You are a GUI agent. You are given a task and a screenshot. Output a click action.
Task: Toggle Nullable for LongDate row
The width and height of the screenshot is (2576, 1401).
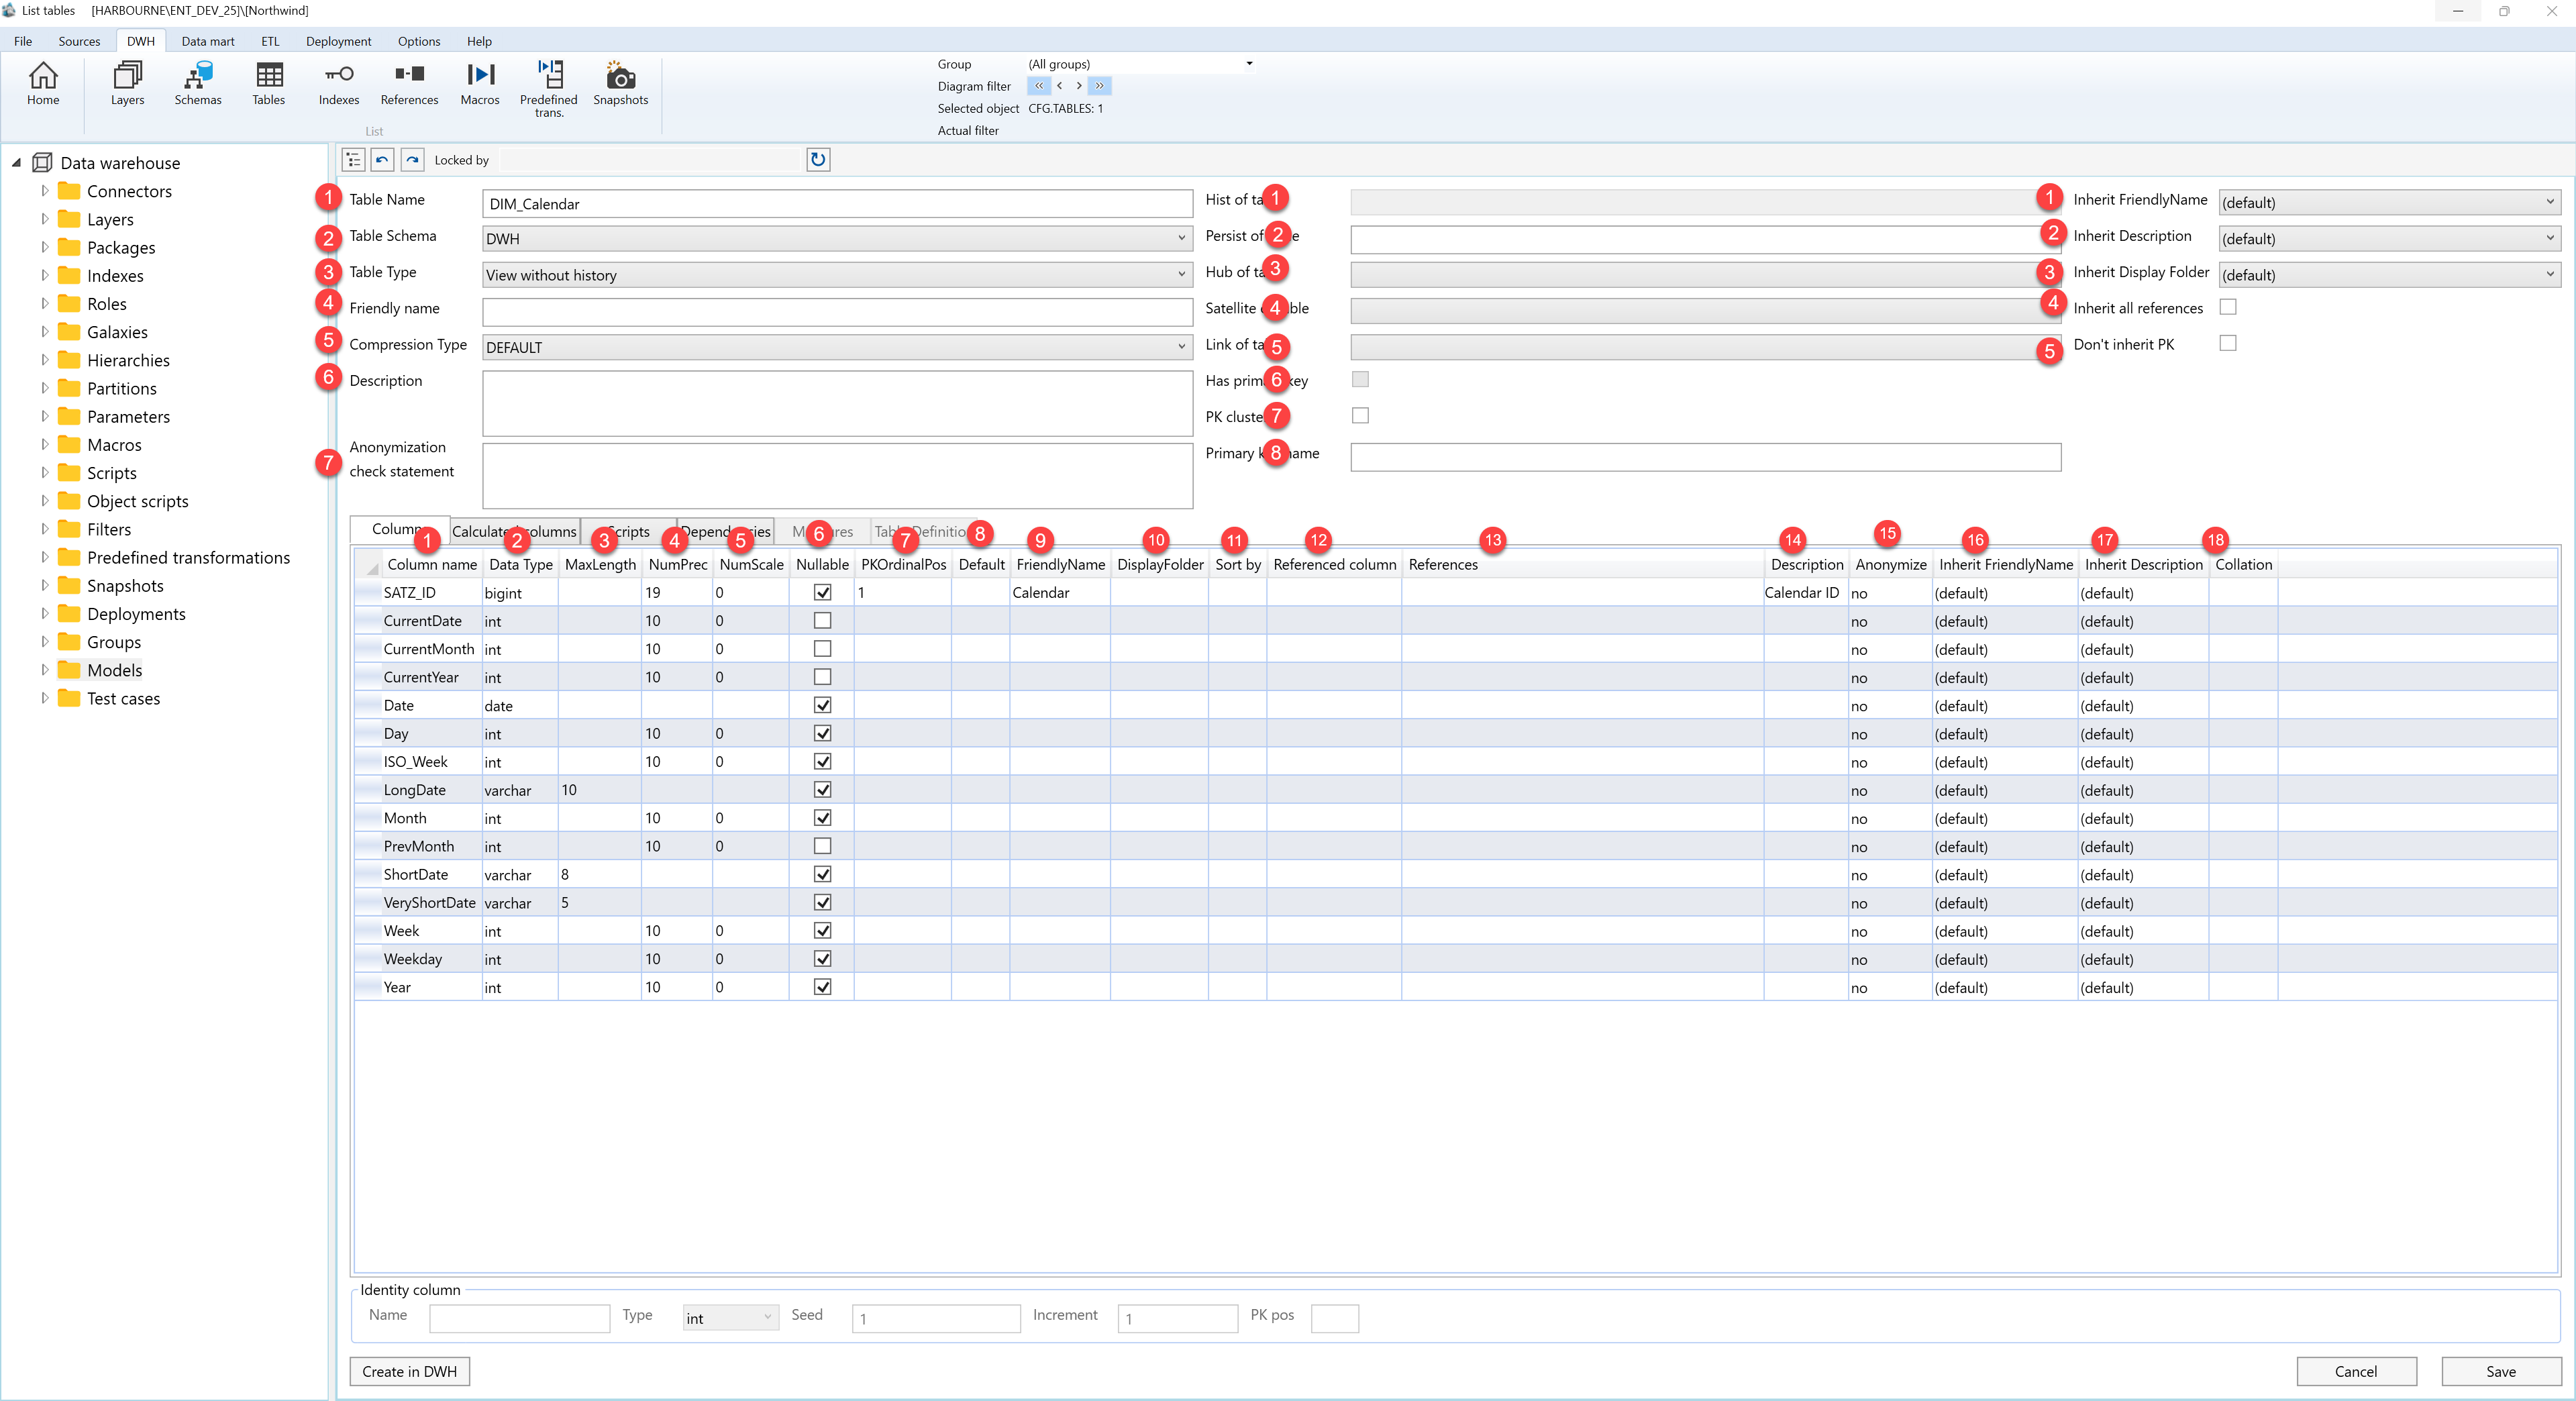[822, 789]
